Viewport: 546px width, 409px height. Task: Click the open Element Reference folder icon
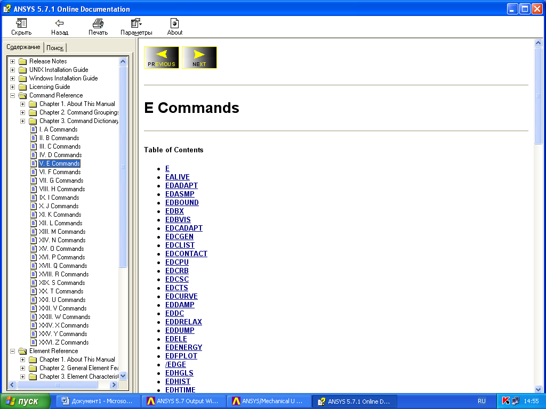click(22, 351)
